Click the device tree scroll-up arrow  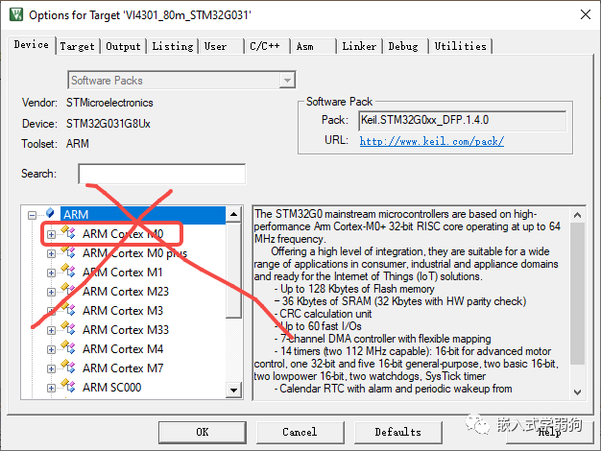[x=233, y=214]
